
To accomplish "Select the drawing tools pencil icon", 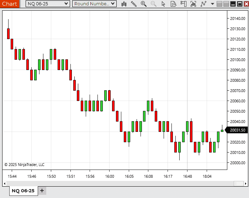I will (134, 4).
